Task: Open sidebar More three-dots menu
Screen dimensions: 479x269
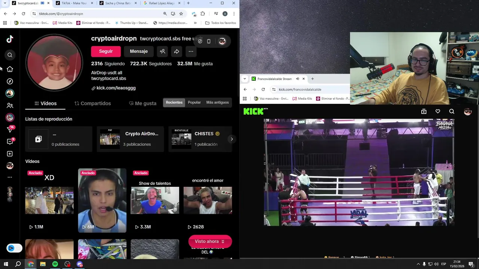Action: [10, 177]
